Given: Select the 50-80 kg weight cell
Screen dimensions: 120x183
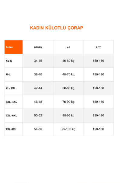Looking at the screenshot, I should click(69, 88).
